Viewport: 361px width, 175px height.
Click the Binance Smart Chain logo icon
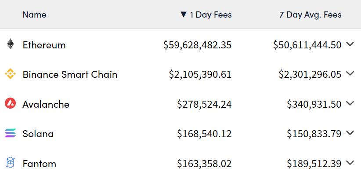tap(10, 74)
